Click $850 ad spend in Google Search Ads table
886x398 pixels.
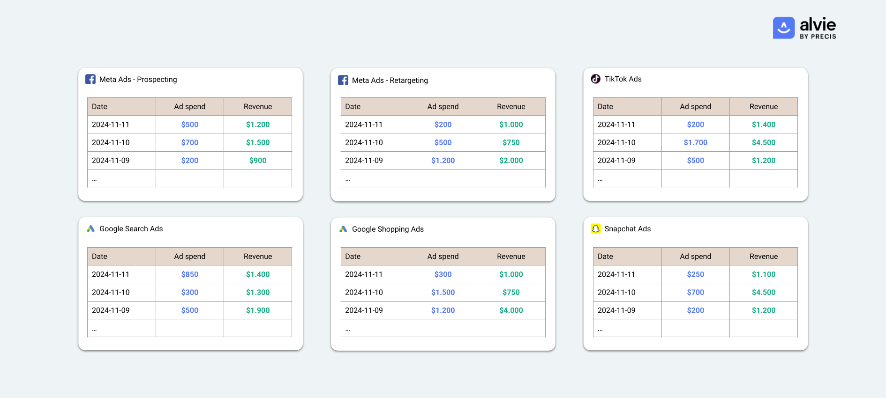pyautogui.click(x=190, y=274)
